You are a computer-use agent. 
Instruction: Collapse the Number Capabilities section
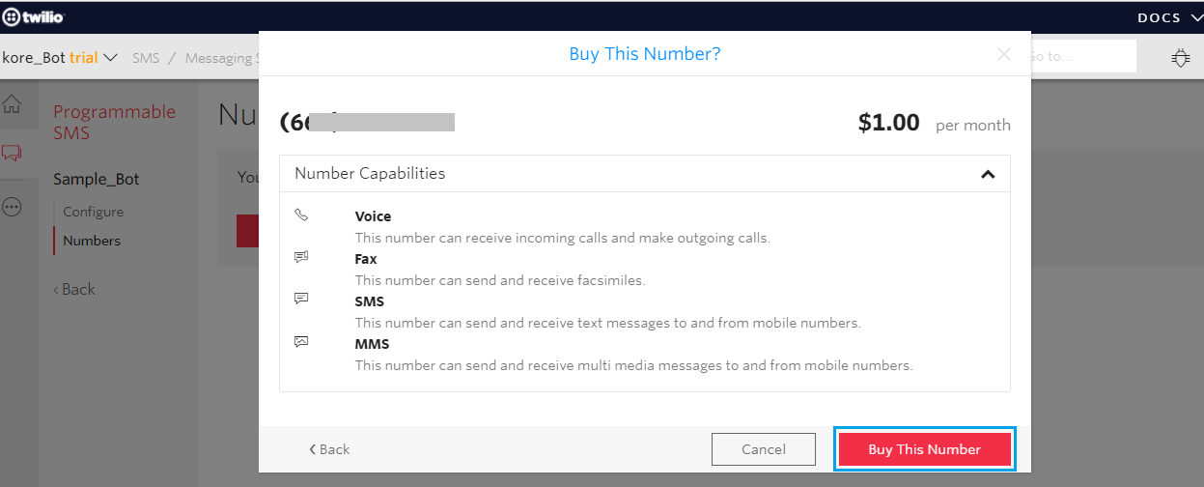(x=987, y=175)
